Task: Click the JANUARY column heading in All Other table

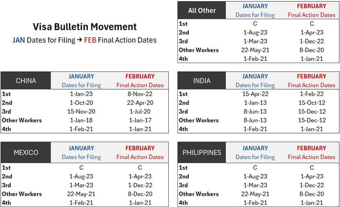Action: [x=255, y=6]
